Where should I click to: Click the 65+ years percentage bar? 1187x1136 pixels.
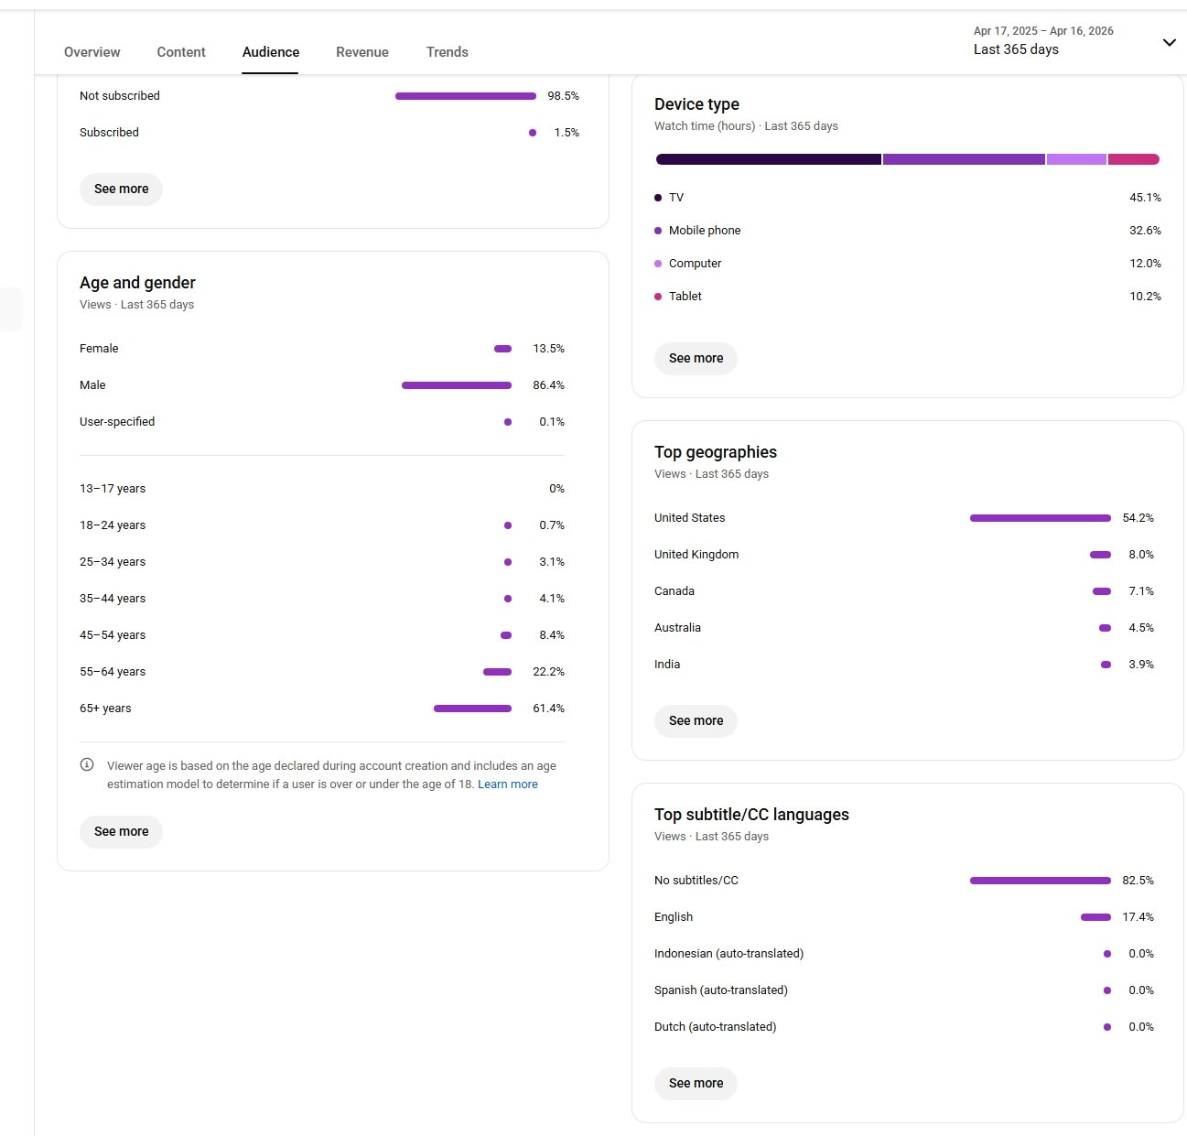click(472, 709)
